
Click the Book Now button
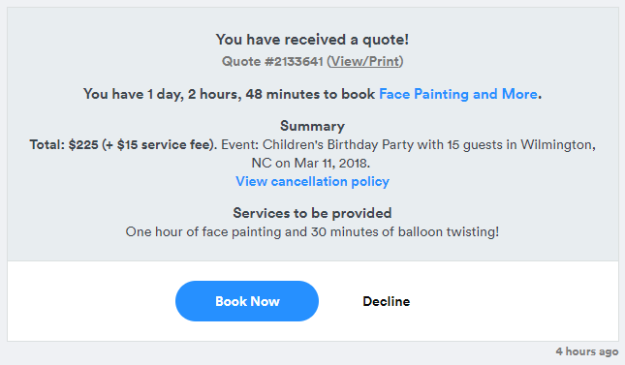pos(247,301)
